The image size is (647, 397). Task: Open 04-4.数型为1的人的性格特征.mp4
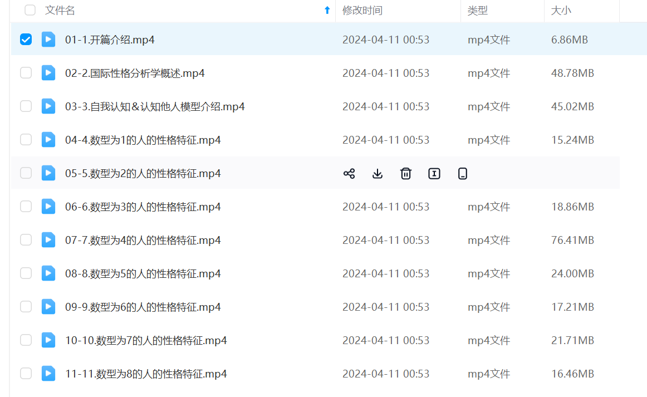(x=143, y=140)
